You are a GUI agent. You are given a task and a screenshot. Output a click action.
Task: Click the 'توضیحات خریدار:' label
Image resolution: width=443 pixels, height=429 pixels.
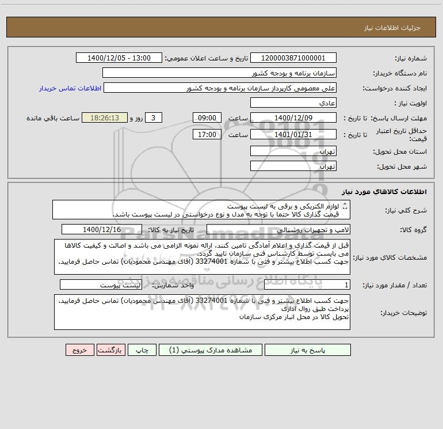pos(403,313)
